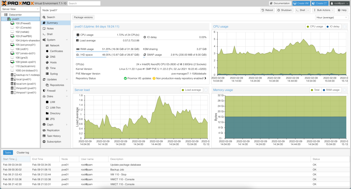The width and height of the screenshot is (351, 189).
Task: Open the LVM-Thin disks page
Action: click(x=55, y=108)
